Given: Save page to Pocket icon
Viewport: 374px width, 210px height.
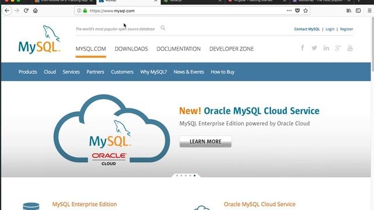Looking at the screenshot, I should [x=297, y=10].
